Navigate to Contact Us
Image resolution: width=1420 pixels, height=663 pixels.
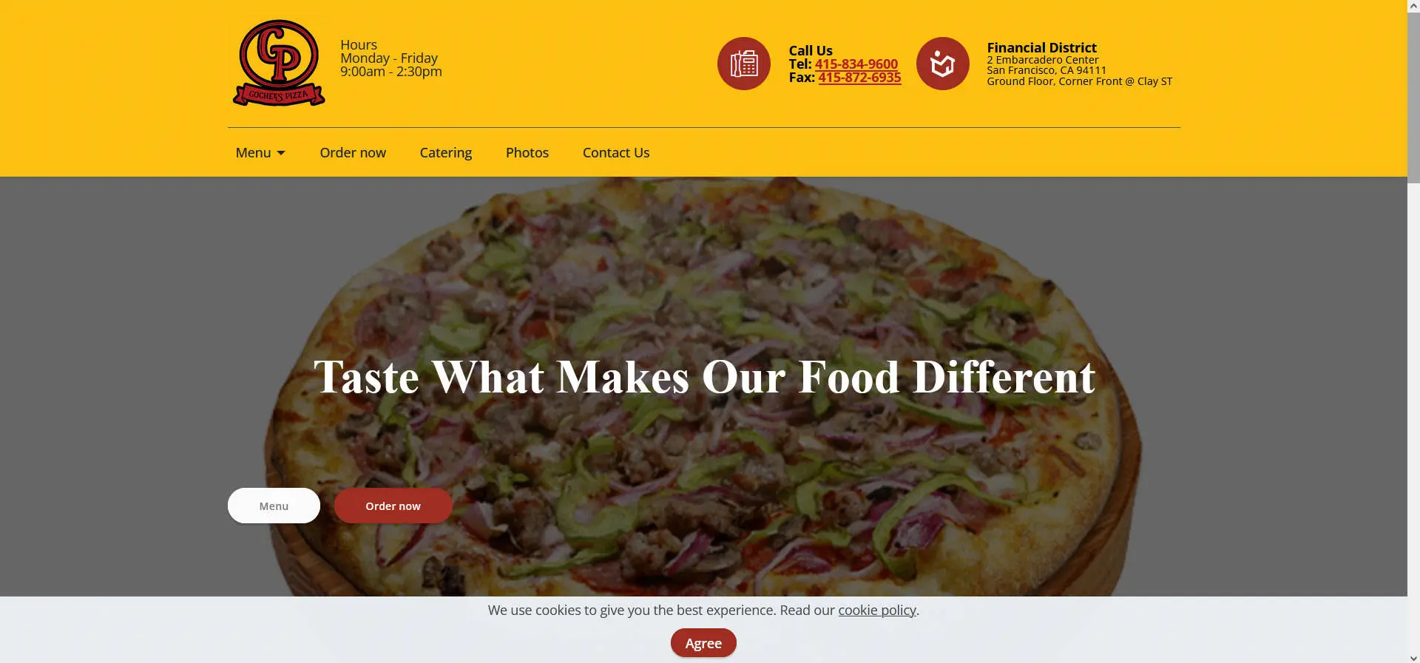616,152
